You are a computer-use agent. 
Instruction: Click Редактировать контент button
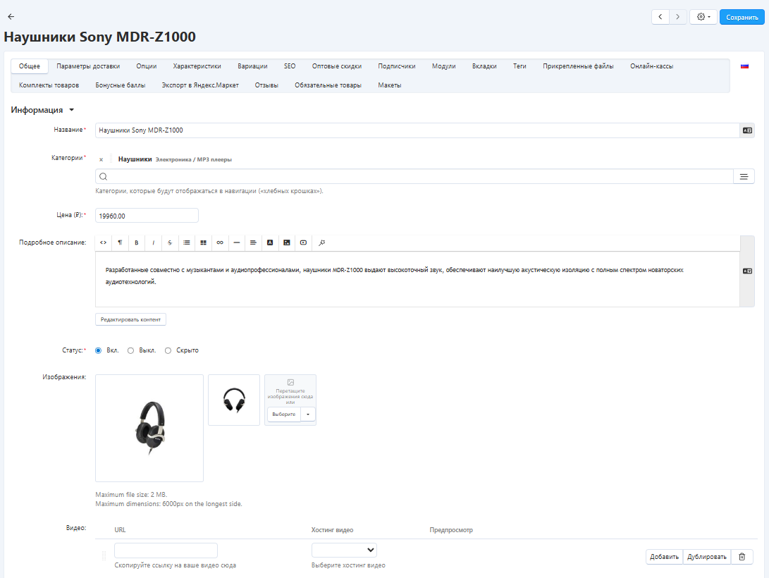coord(130,319)
